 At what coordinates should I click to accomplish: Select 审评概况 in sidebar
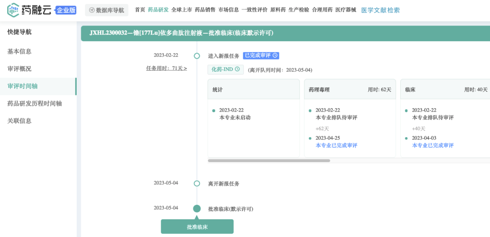[20, 69]
